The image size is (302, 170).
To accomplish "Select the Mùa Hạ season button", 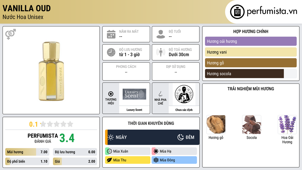I will tap(174, 151).
